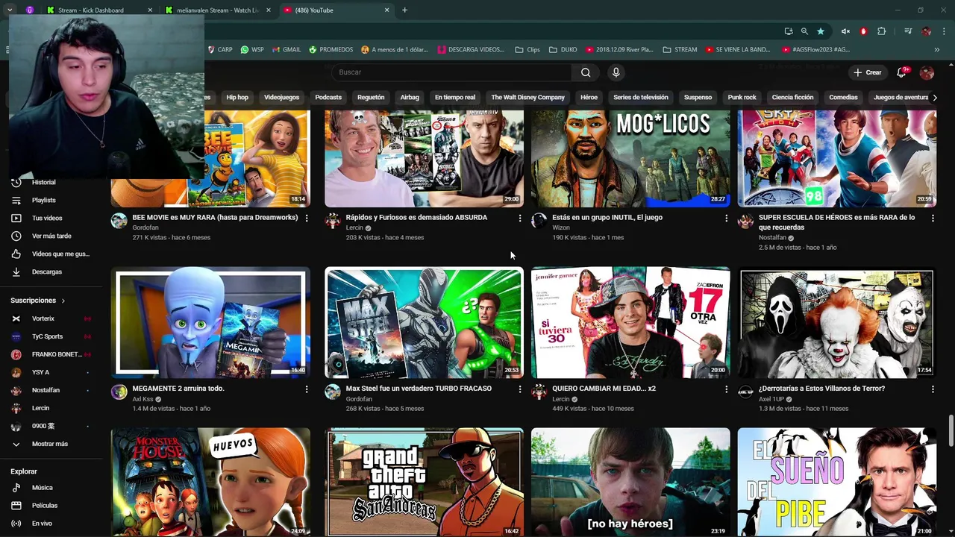955x537 pixels.
Task: Select the Comedias chip
Action: pos(843,97)
